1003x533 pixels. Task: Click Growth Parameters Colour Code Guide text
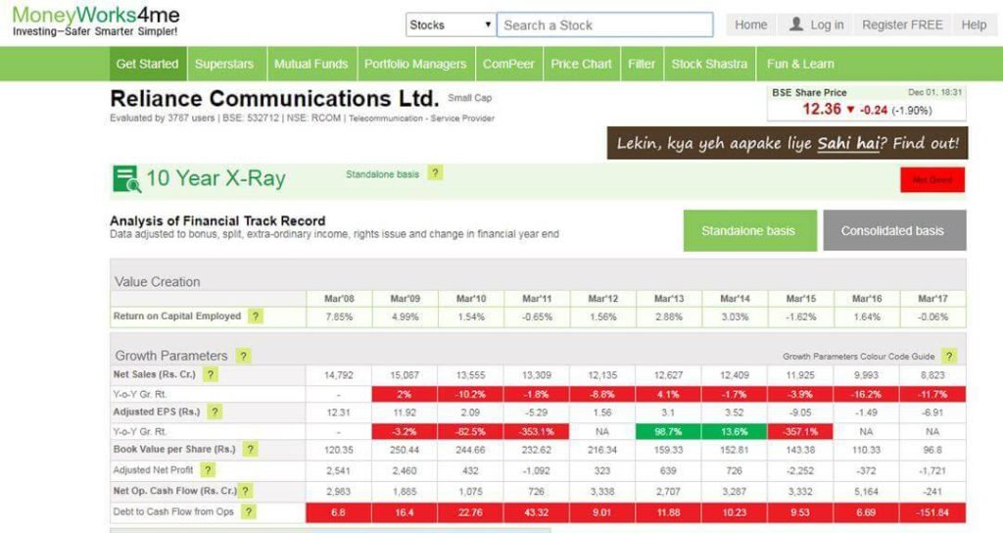(x=858, y=357)
